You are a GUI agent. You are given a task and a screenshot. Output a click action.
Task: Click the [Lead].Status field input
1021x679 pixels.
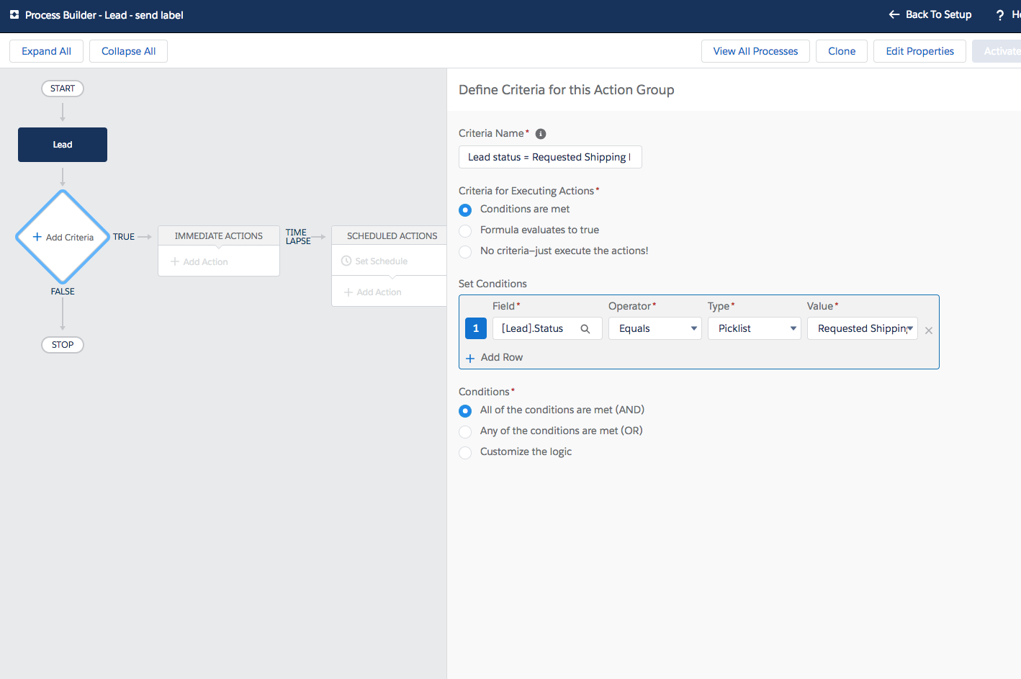tap(547, 328)
